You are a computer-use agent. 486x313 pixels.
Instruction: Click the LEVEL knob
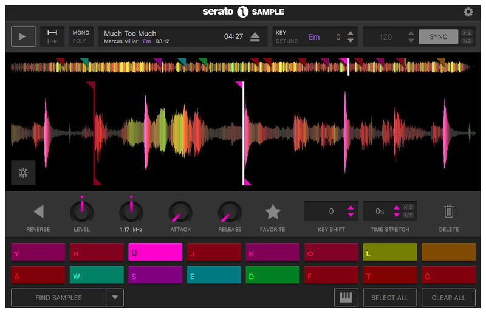(82, 212)
